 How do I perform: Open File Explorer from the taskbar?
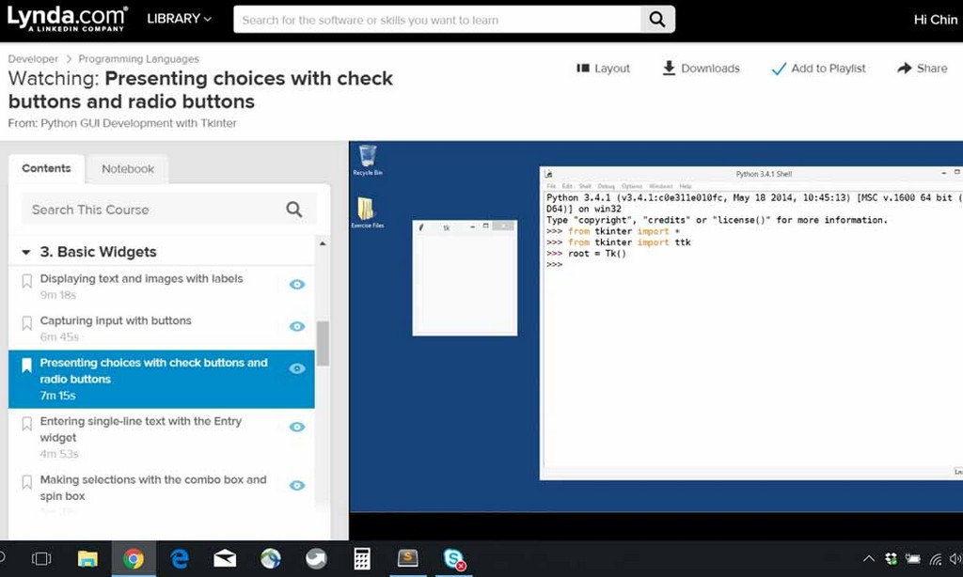tap(87, 558)
